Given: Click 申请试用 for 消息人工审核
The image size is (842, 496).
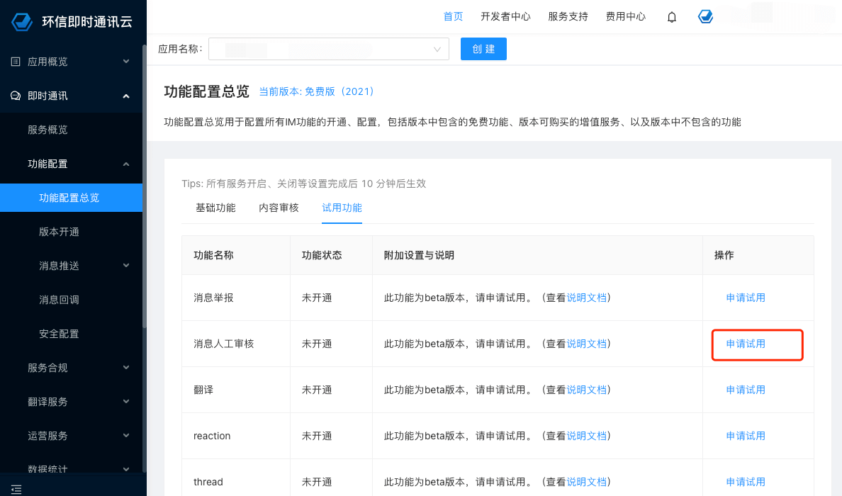Looking at the screenshot, I should coord(746,344).
